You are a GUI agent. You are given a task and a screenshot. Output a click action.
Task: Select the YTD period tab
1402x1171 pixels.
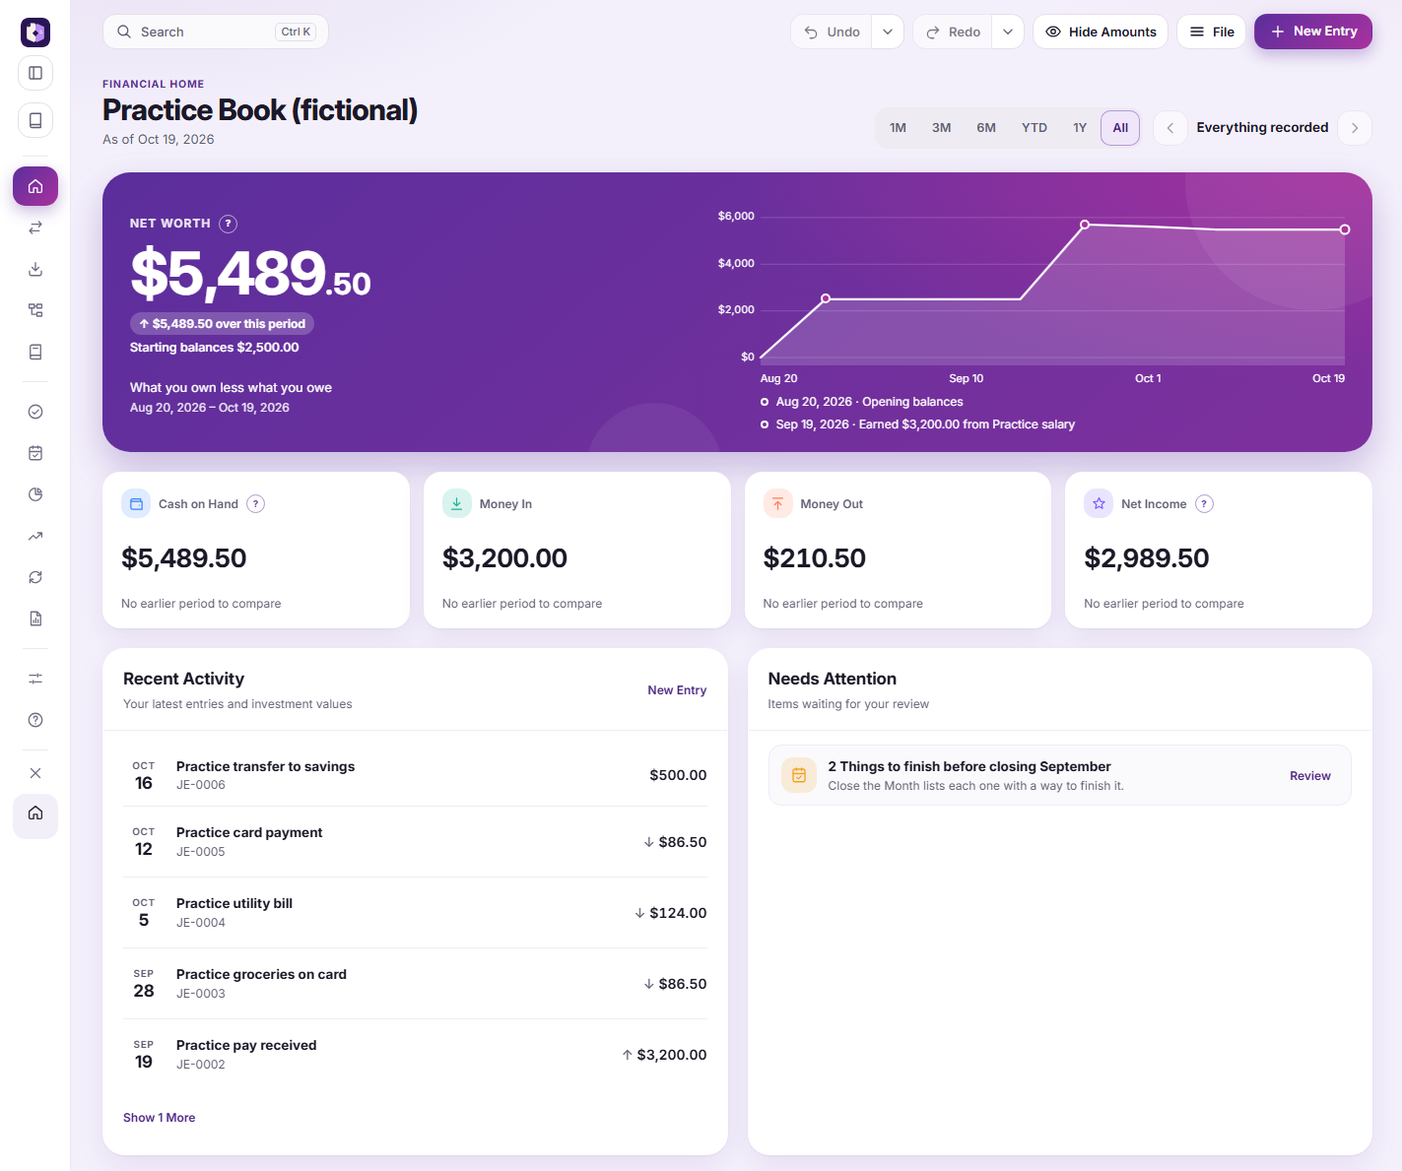1035,128
